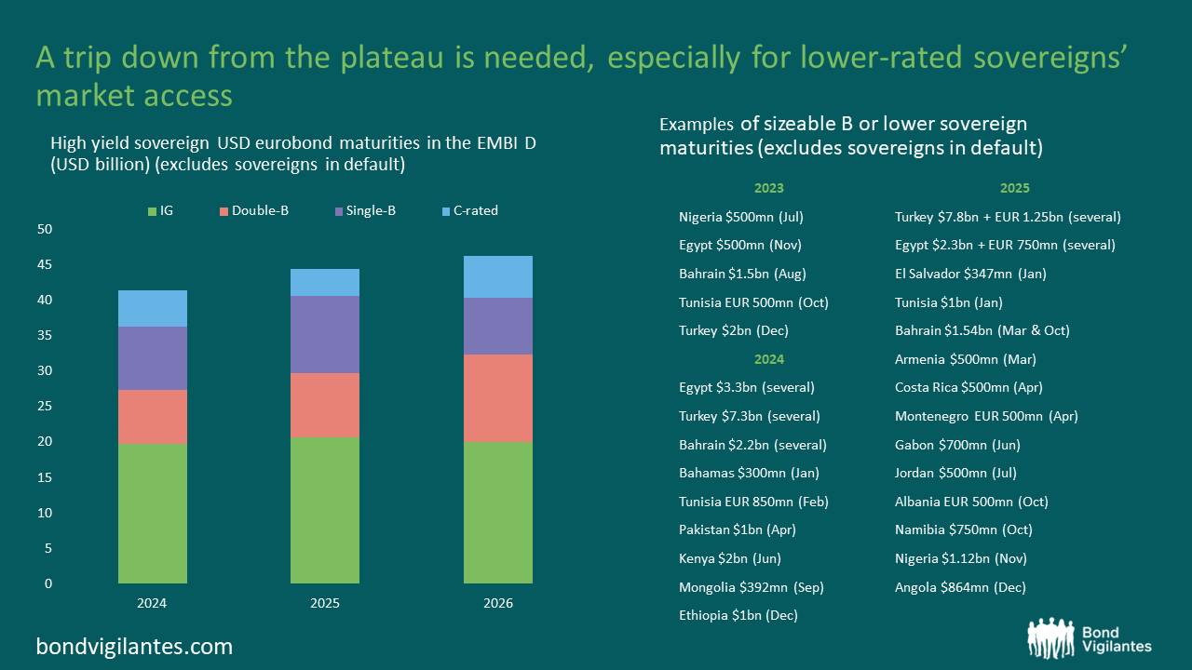
Task: Select 'Nigeria $1.12bn (Nov)' entry
Action: 961,558
